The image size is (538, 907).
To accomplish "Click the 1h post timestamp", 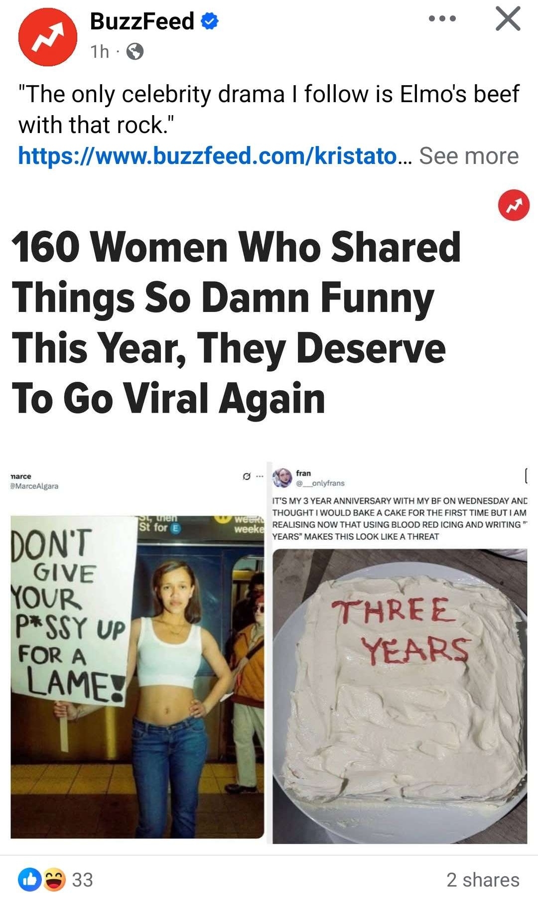I will (100, 51).
